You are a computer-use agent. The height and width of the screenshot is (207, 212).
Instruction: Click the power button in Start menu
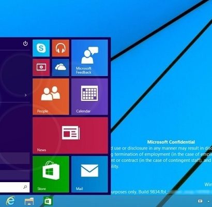[25, 43]
